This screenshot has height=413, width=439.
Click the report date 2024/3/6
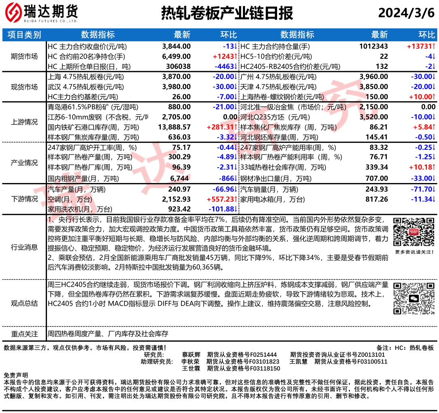tap(406, 13)
